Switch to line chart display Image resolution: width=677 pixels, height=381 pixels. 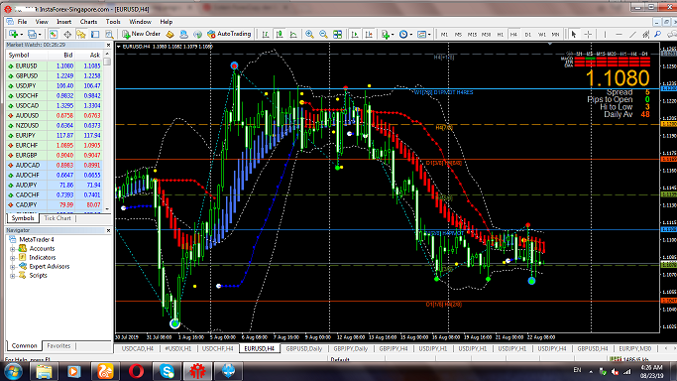(293, 34)
